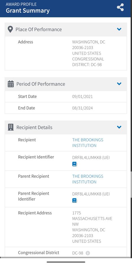Click the DRF8L4LUMKK8 Recipient Identifier text

(x=87, y=158)
